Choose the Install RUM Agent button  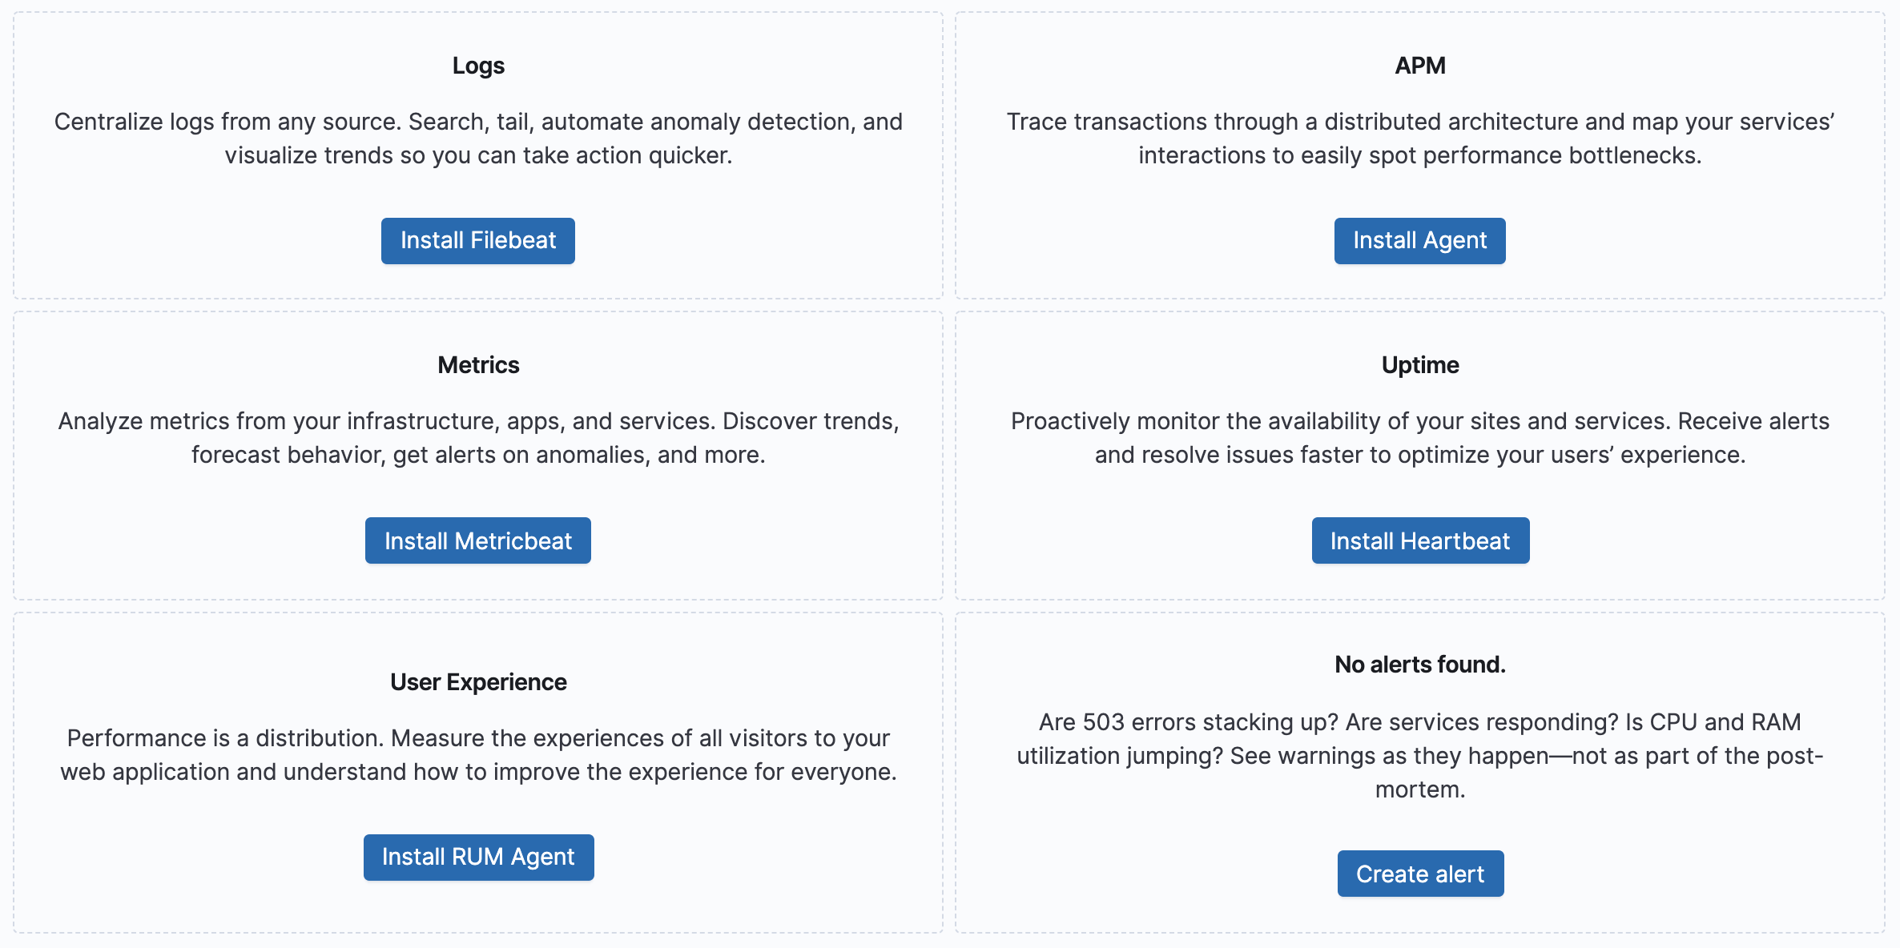coord(478,858)
